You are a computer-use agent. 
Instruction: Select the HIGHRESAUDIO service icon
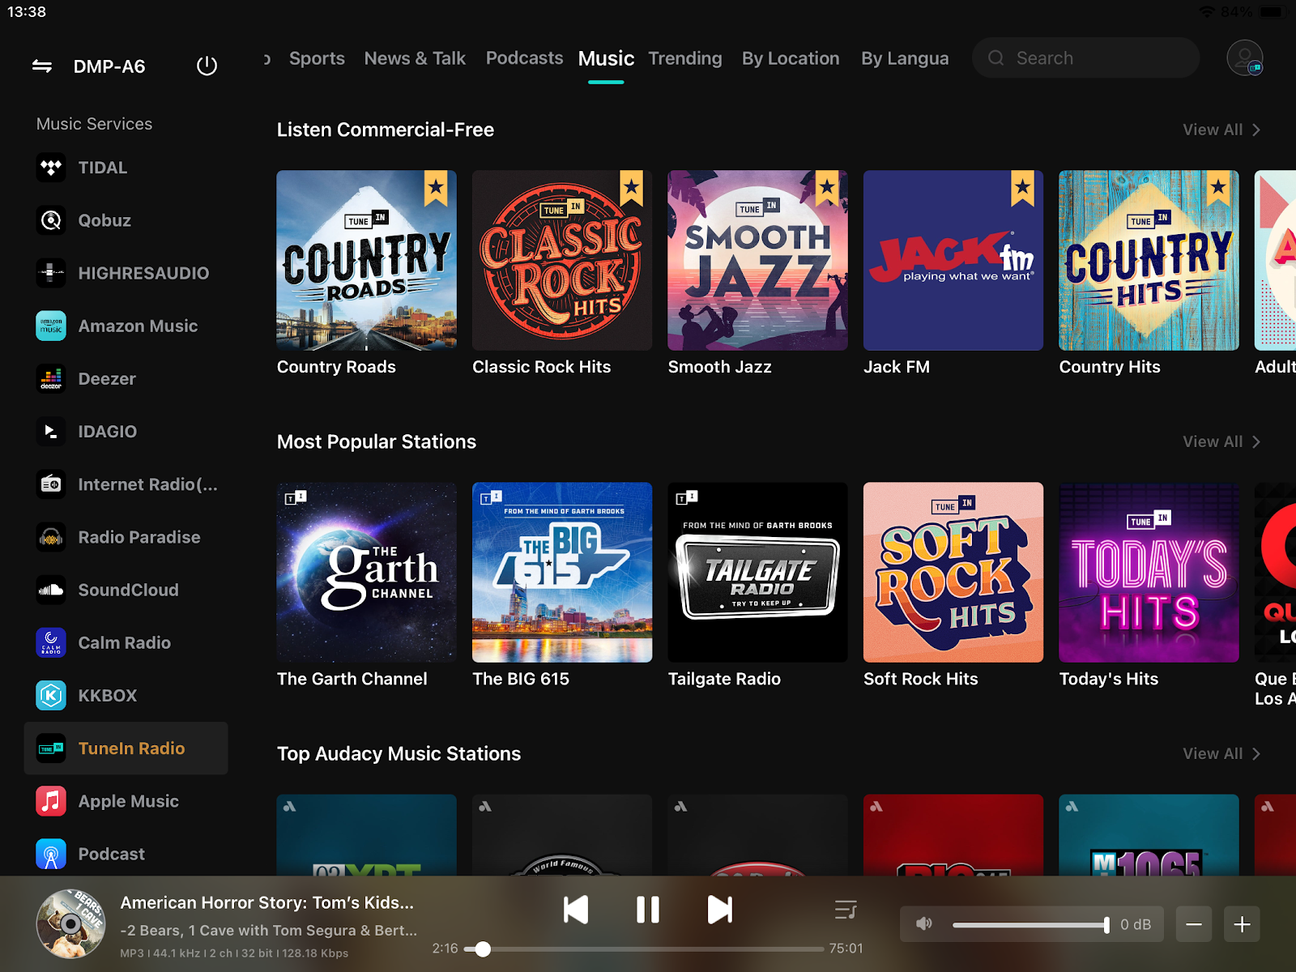(51, 273)
